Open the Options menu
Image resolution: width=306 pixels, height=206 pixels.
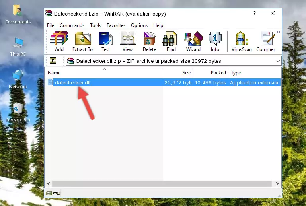pyautogui.click(x=139, y=25)
